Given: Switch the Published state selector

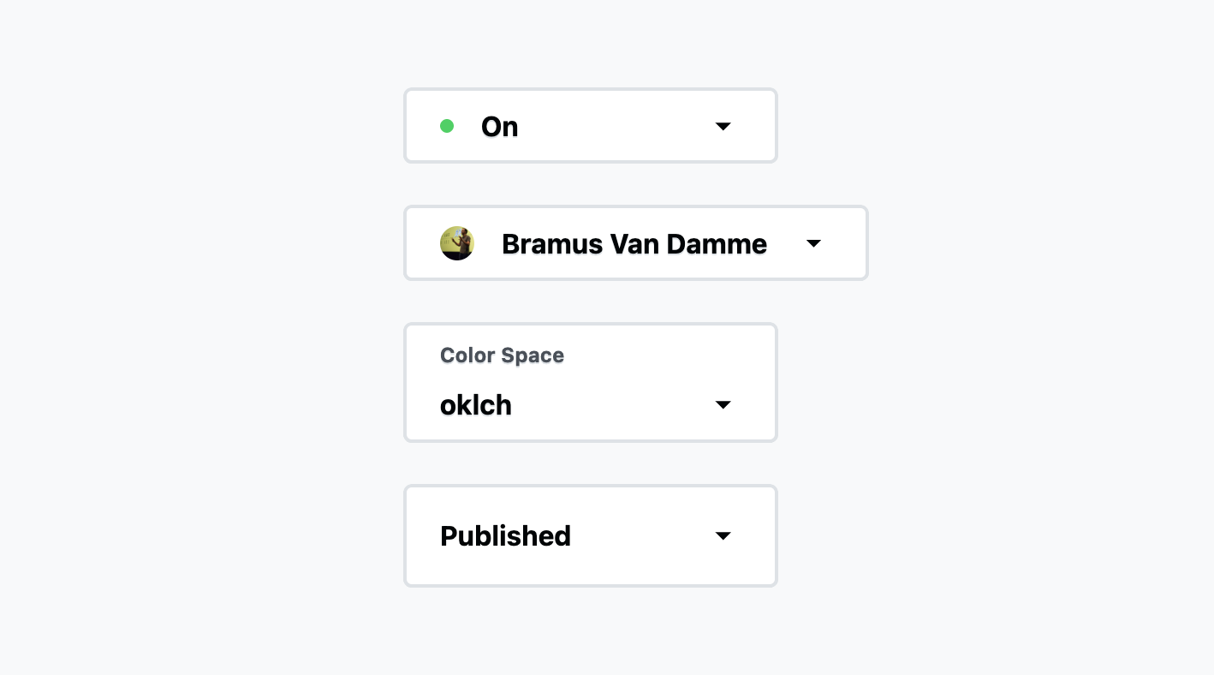Looking at the screenshot, I should [591, 535].
